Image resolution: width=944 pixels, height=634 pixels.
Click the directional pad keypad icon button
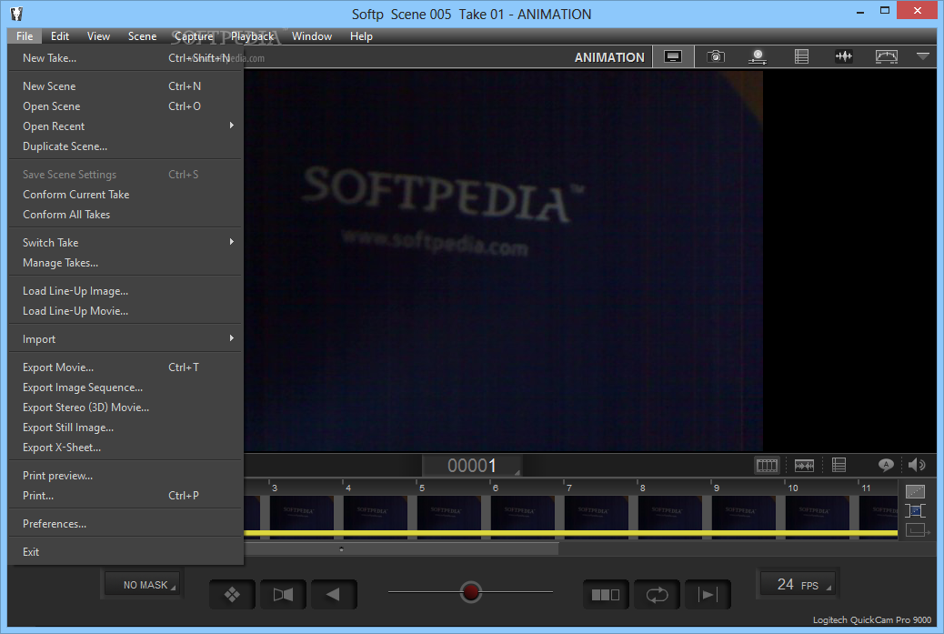click(232, 595)
